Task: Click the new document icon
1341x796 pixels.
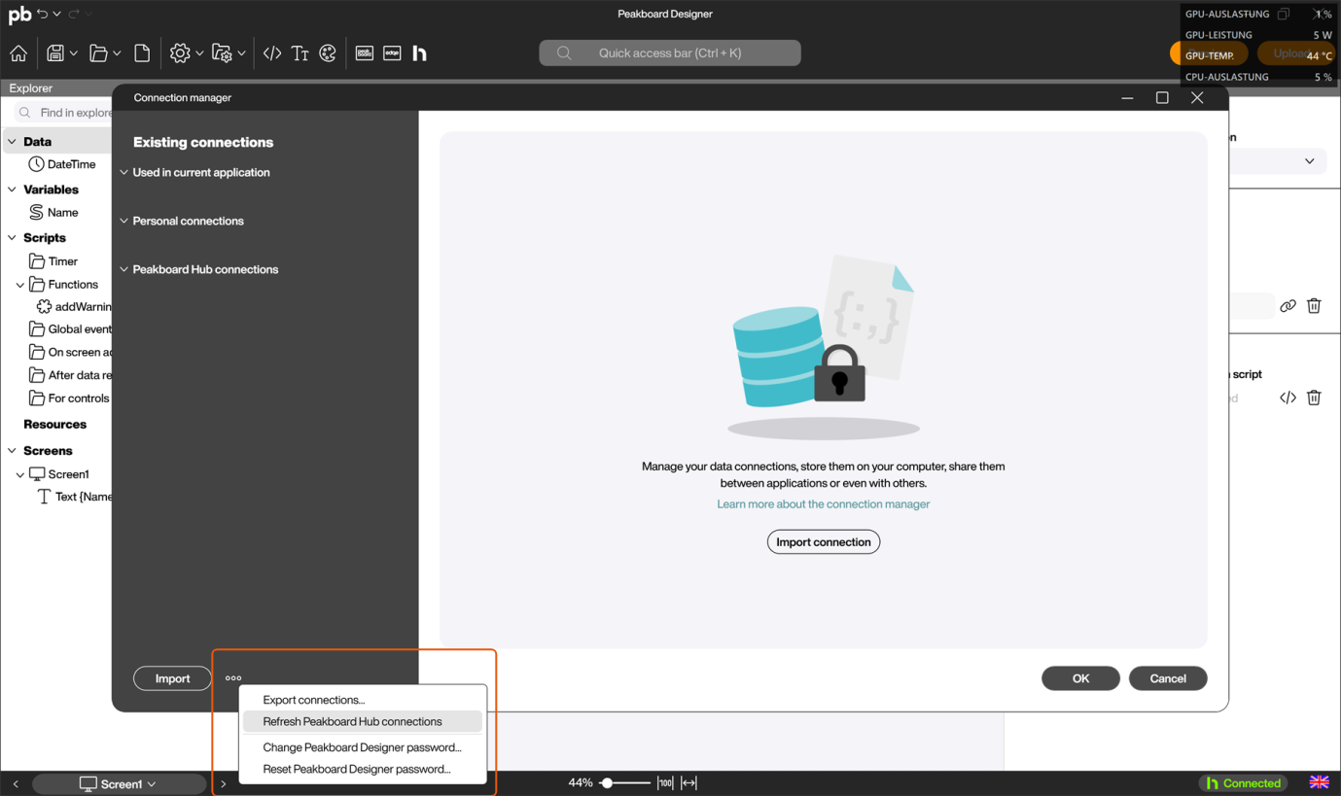Action: tap(142, 53)
